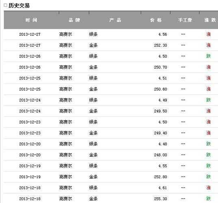Click the red 涨 for 249.40 row

click(x=208, y=133)
